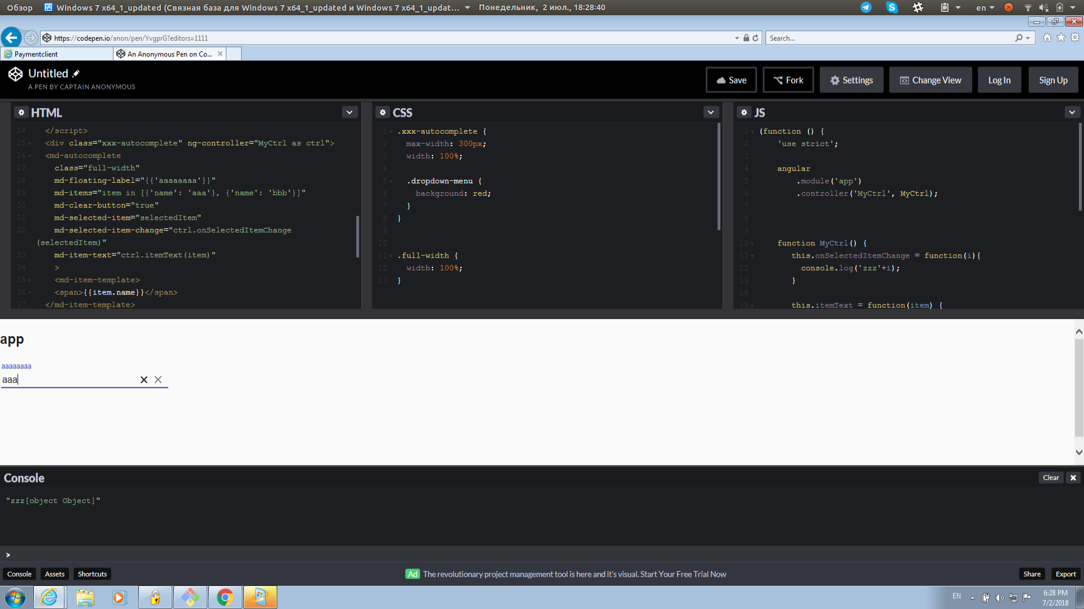The width and height of the screenshot is (1084, 609).
Task: Expand the HTML panel dropdown chevron
Action: (349, 112)
